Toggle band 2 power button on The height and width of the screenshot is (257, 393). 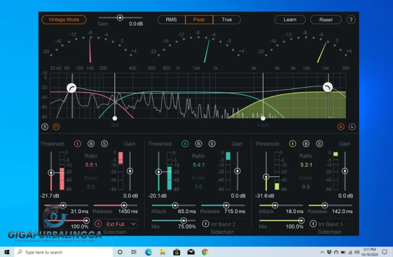pyautogui.click(x=185, y=144)
